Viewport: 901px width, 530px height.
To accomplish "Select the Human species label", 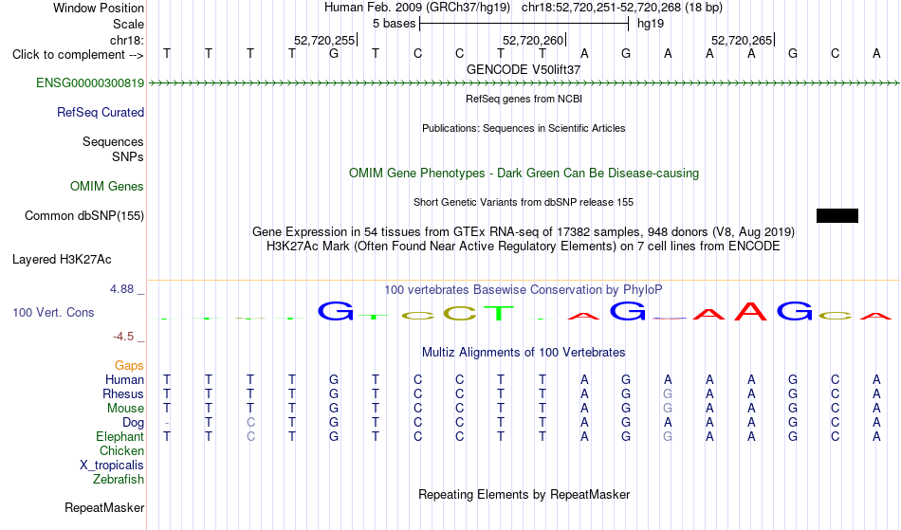I will (124, 379).
